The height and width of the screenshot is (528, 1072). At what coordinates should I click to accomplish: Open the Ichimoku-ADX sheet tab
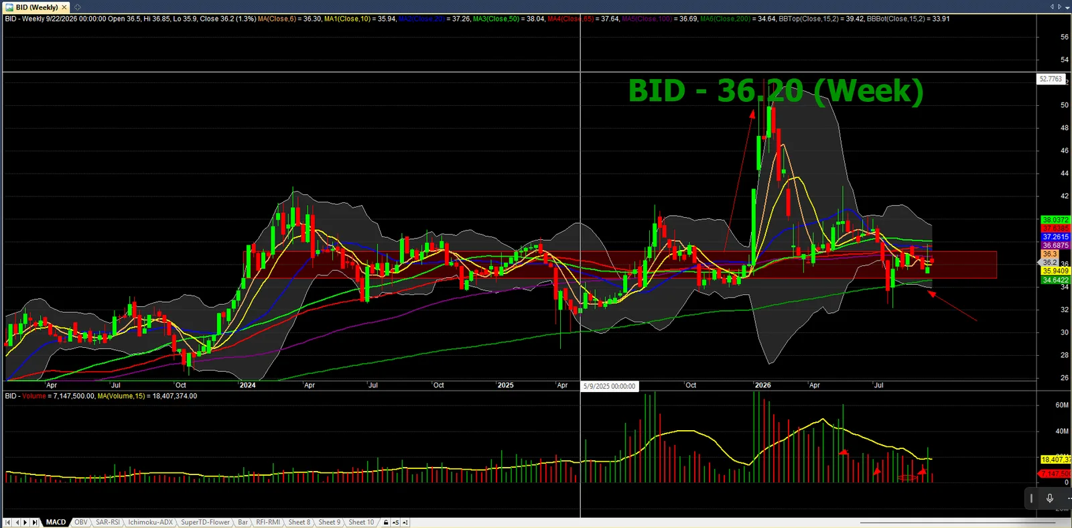150,523
